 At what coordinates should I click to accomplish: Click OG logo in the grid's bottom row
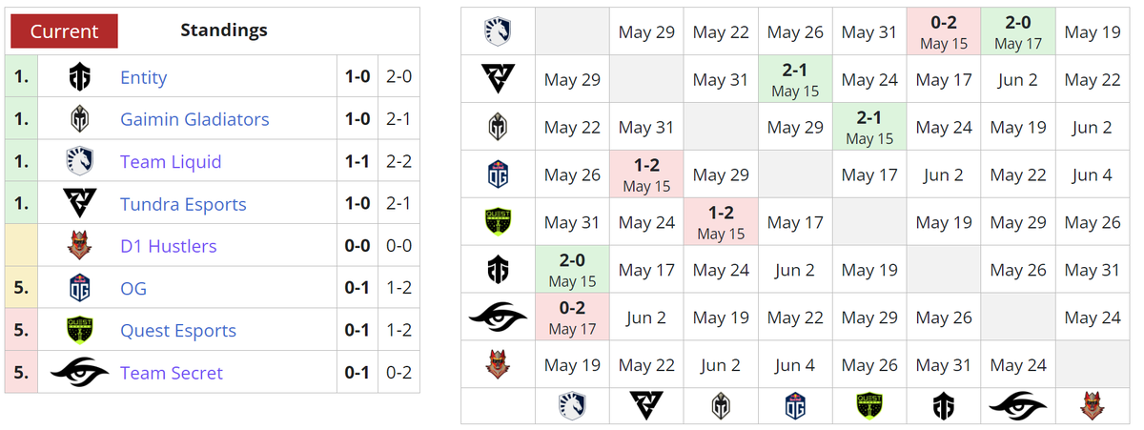[x=795, y=406]
